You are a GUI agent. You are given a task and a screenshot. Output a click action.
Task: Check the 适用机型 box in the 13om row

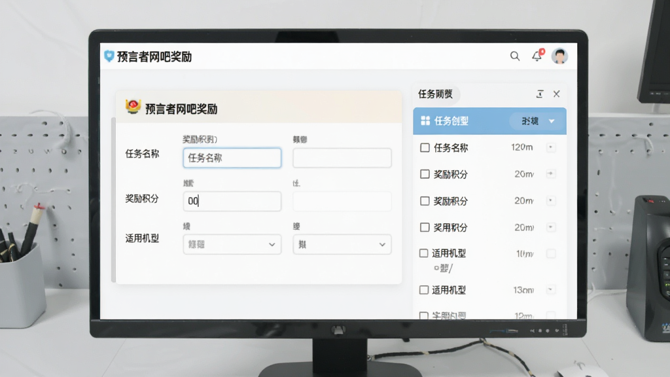click(x=424, y=290)
